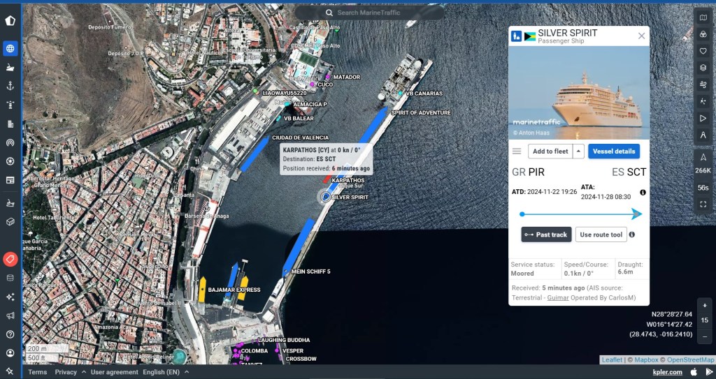Open favorites heart icon on right toolbar
The image size is (716, 379).
pos(703,51)
